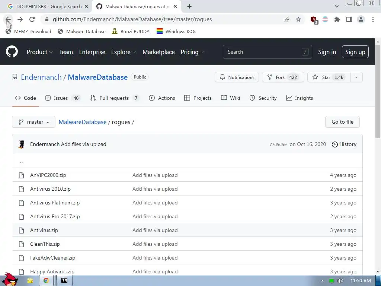The width and height of the screenshot is (381, 286).
Task: Click the browser forward arrow
Action: 20,19
